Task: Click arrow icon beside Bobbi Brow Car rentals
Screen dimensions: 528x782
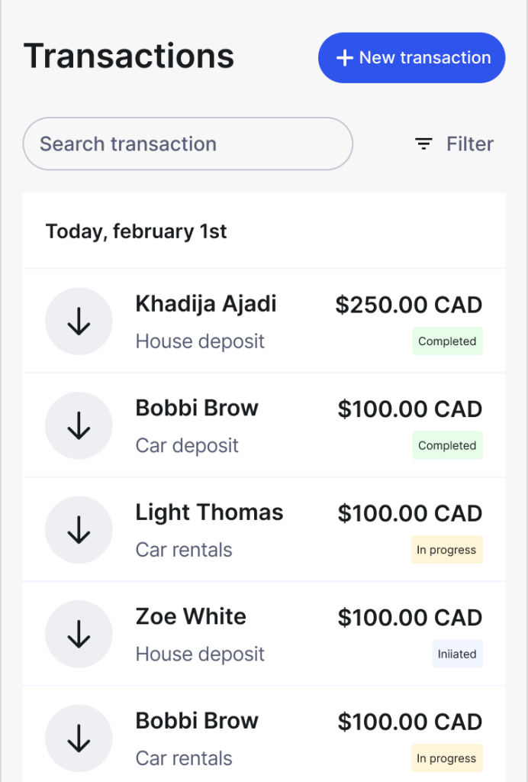Action: pyautogui.click(x=79, y=738)
